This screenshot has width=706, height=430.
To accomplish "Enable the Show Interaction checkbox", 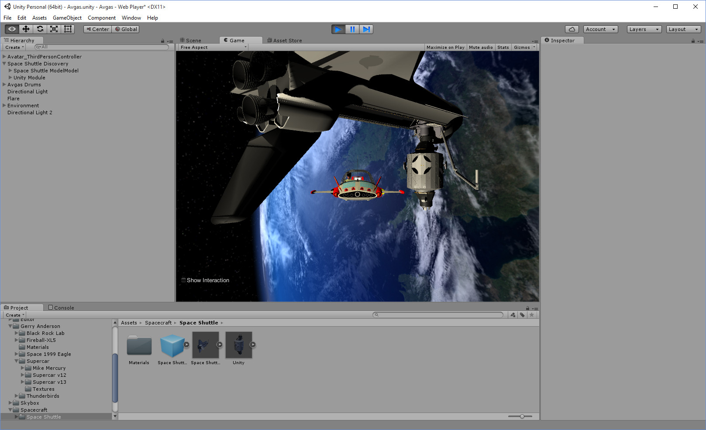I will [183, 280].
